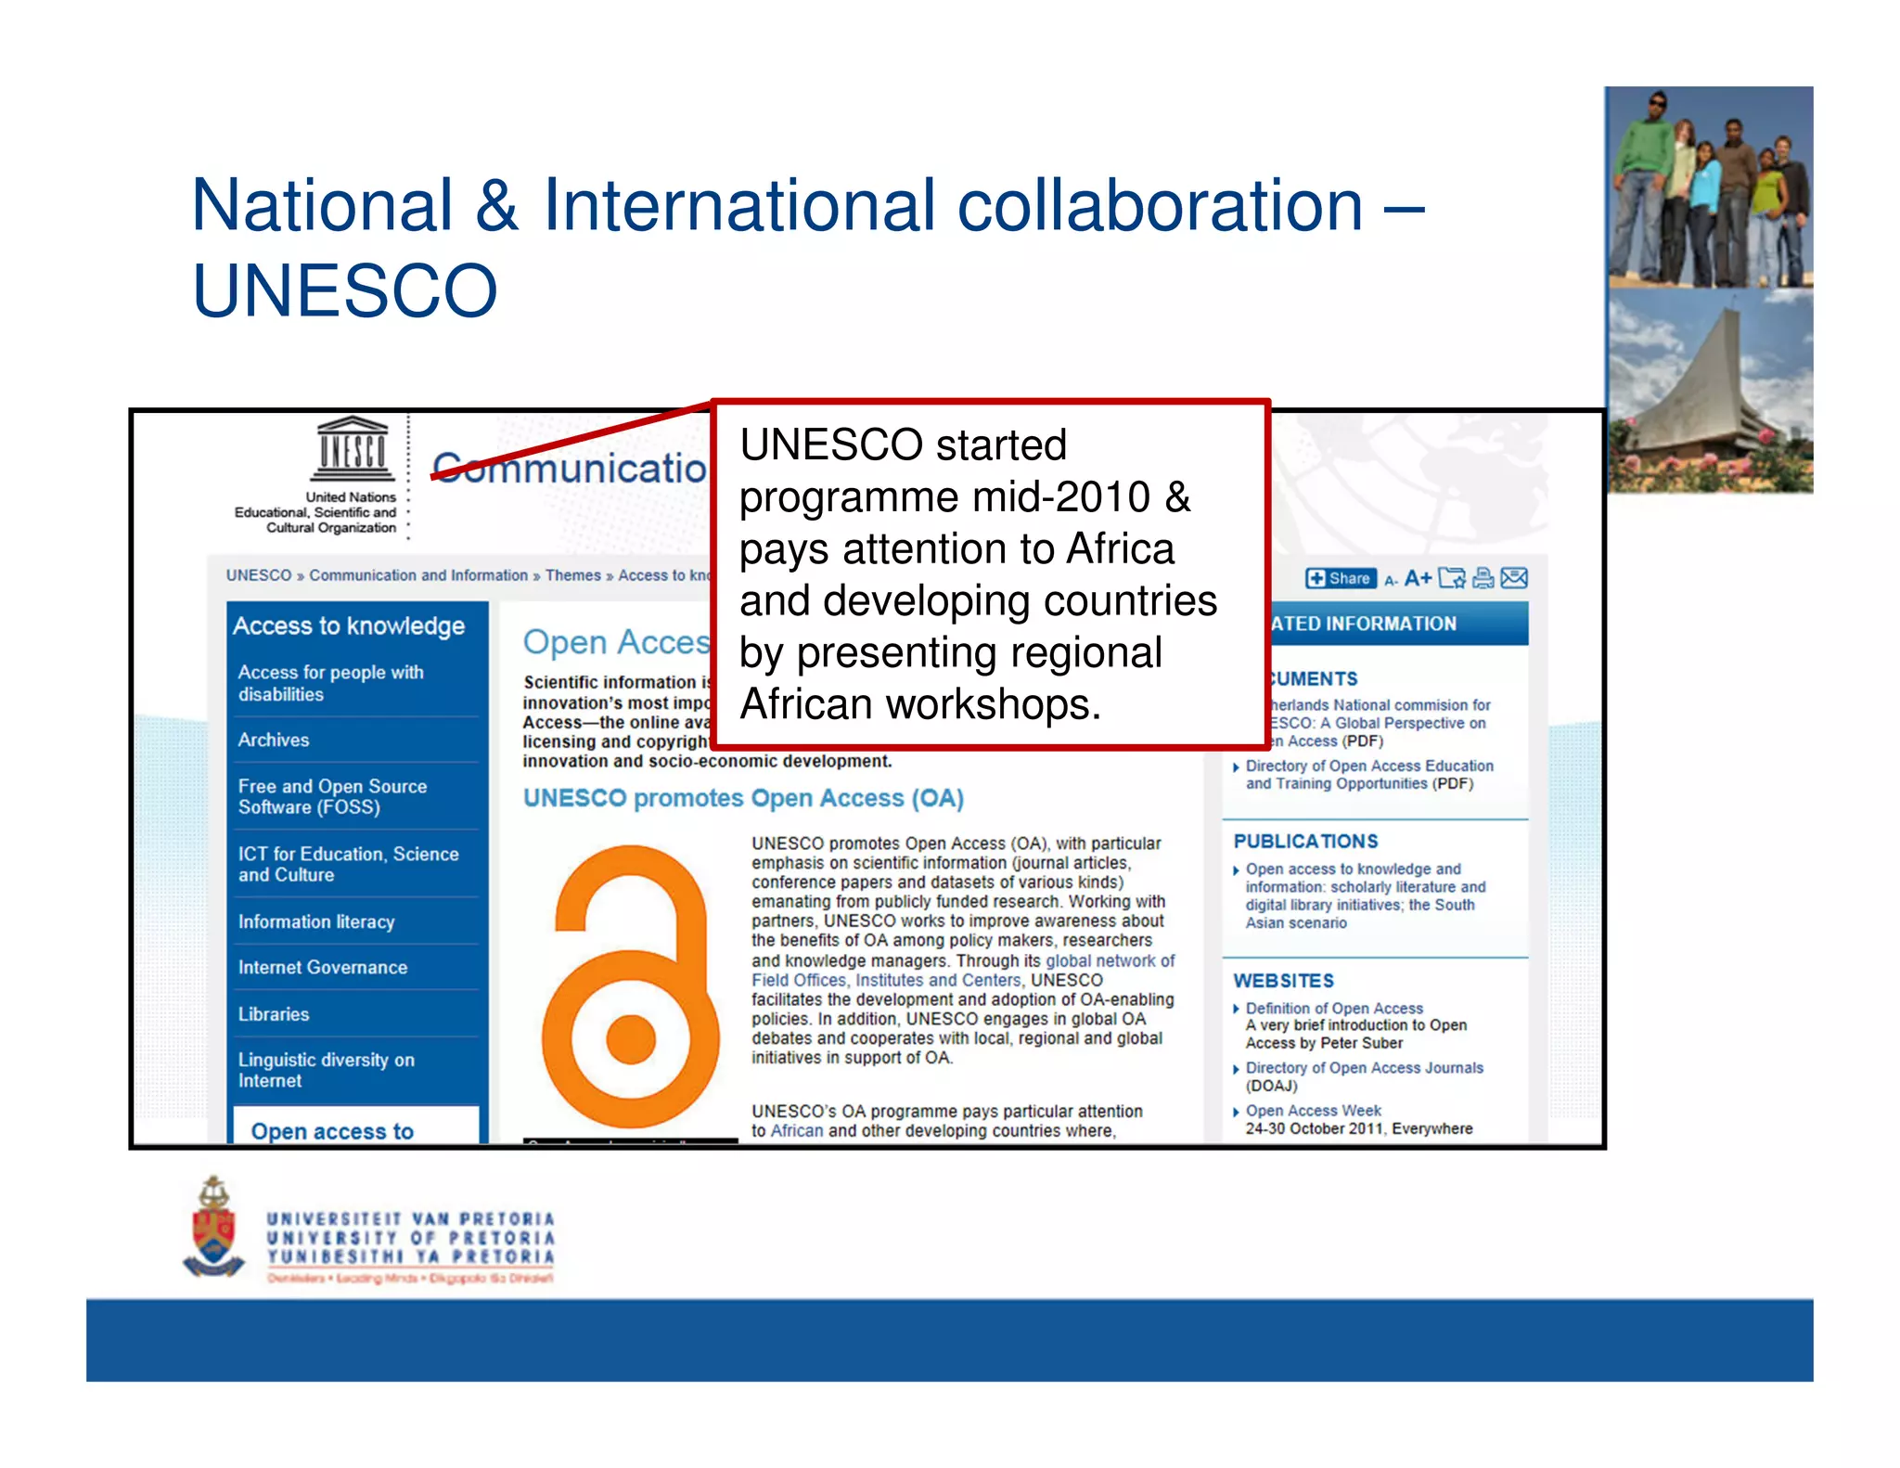Click the email envelope icon
The height and width of the screenshot is (1468, 1900).
pyautogui.click(x=1514, y=578)
